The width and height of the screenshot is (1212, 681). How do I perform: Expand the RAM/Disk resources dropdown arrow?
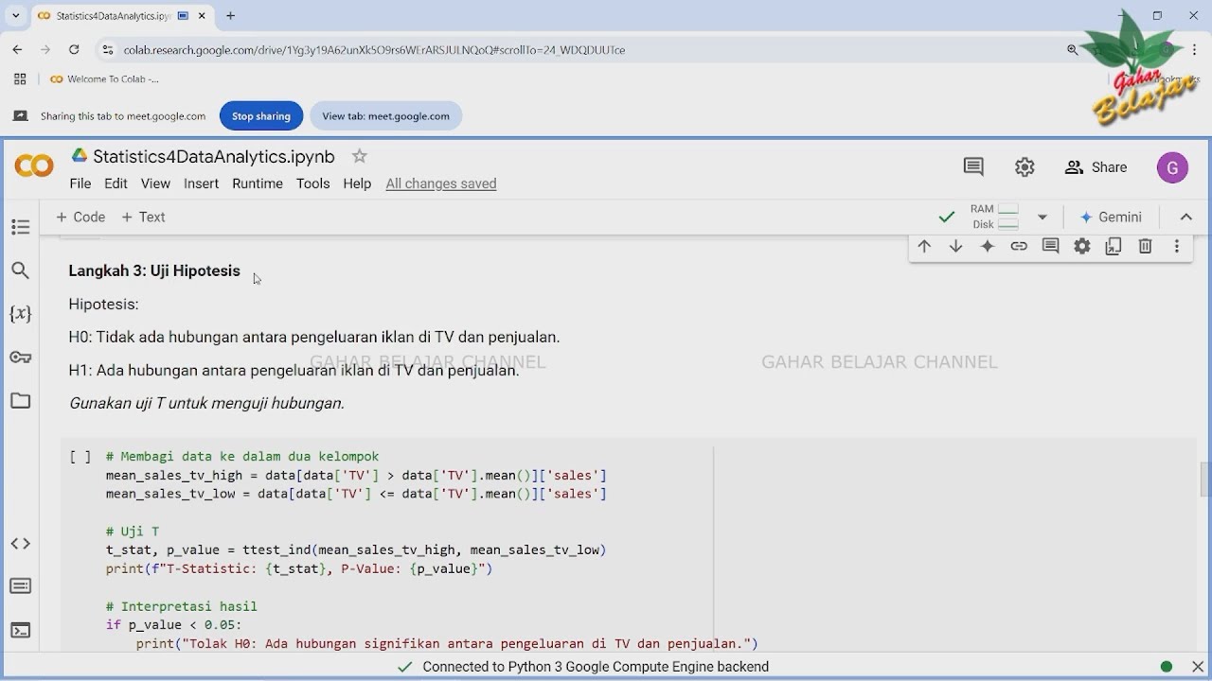coord(1042,217)
